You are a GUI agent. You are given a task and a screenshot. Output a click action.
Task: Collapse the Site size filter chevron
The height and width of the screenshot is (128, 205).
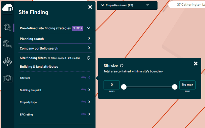tap(89, 77)
